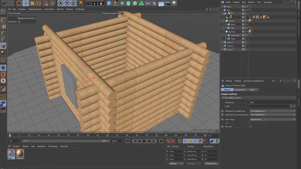Switch to the Координаты attribute tab
This screenshot has height=169, width=301.
[240, 90]
